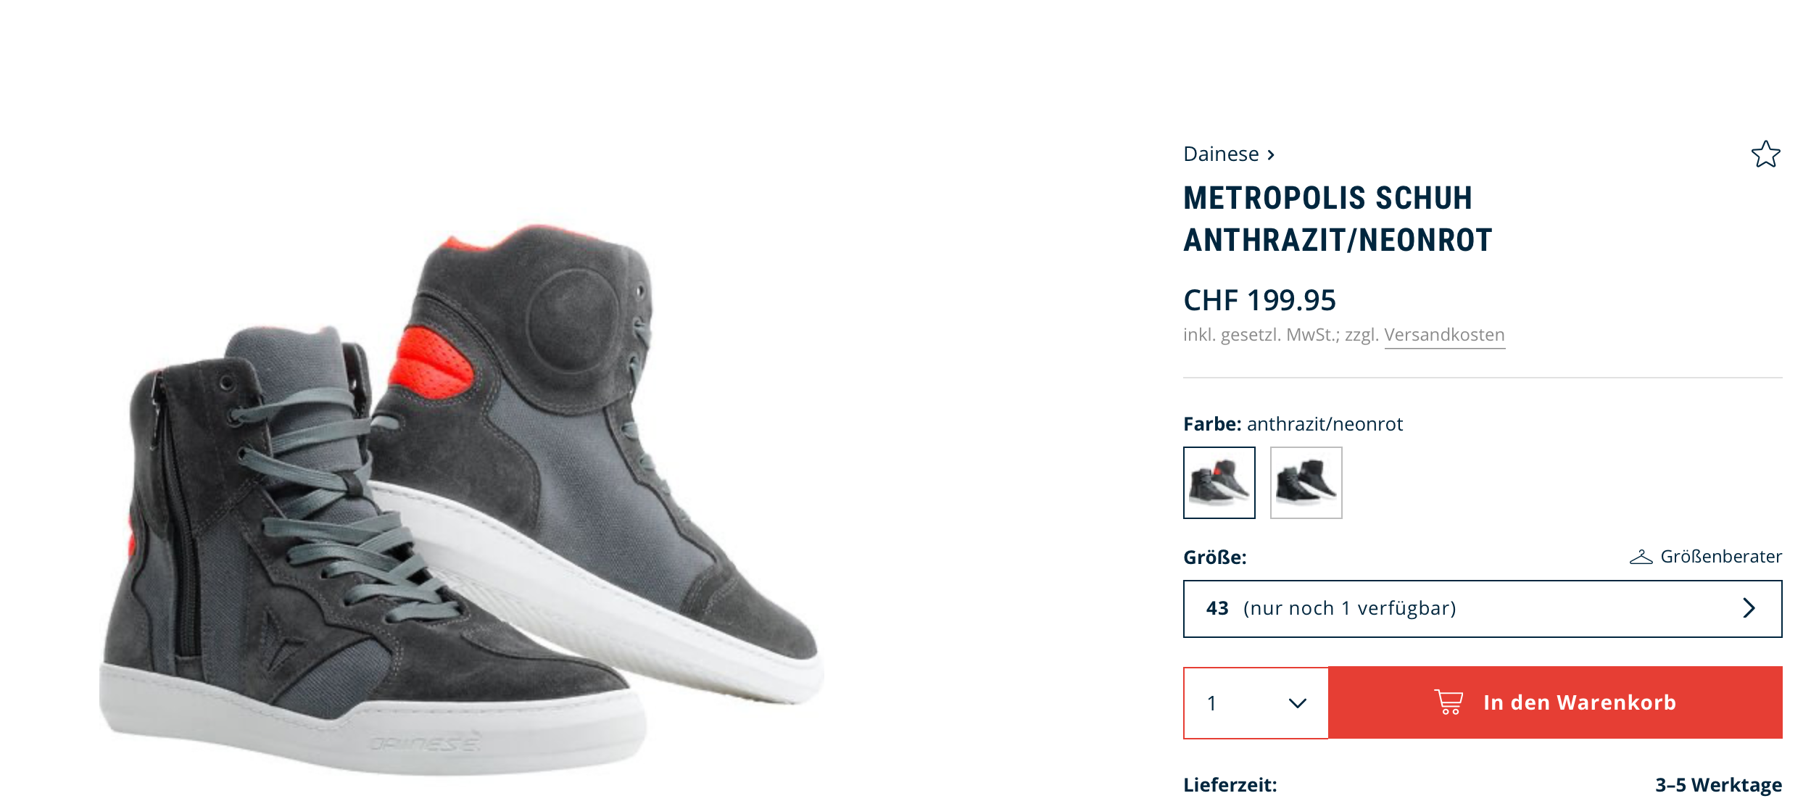
Task: Go to the Dainese brand page
Action: (1221, 154)
